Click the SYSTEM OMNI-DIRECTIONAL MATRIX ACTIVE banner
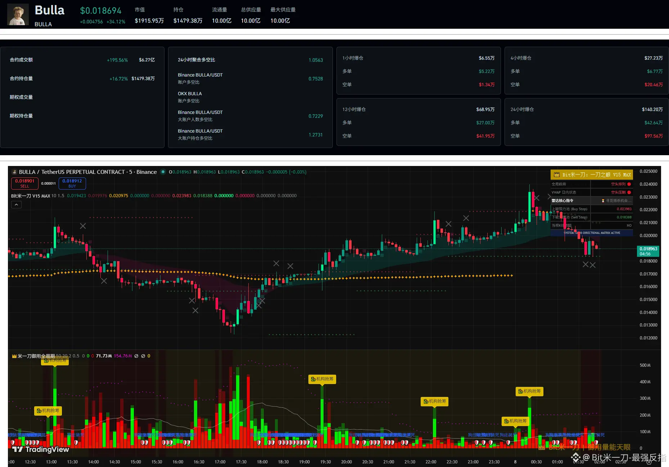The image size is (669, 467). (x=592, y=233)
